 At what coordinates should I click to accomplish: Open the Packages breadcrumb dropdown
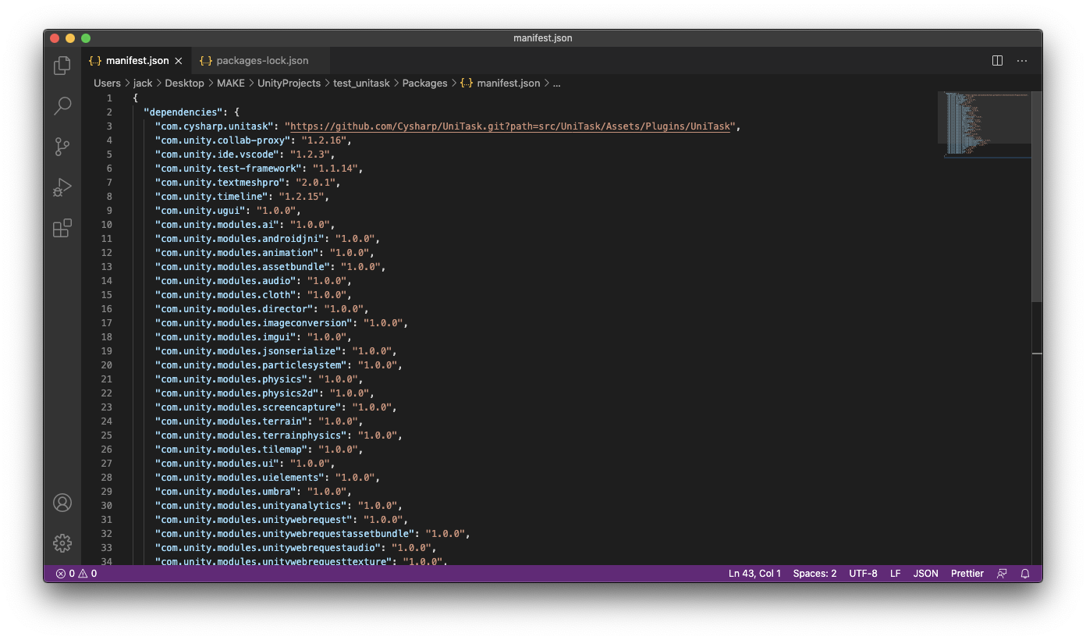click(424, 83)
